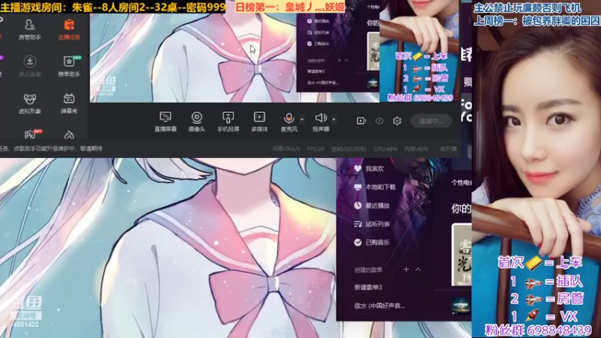Open the 房管助手 room manager assistant
The width and height of the screenshot is (601, 338).
[x=29, y=29]
